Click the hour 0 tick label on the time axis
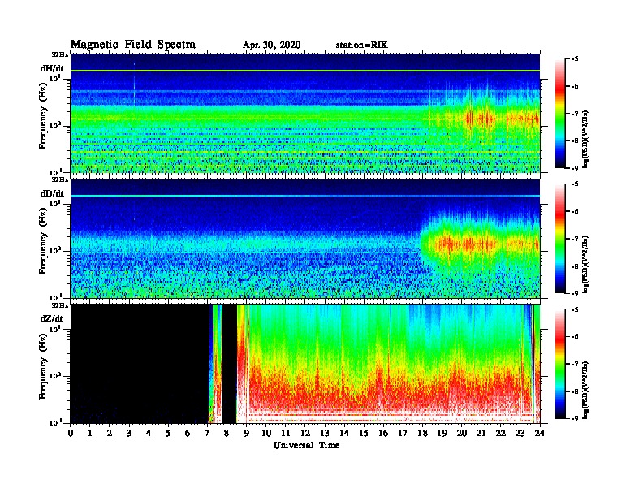The image size is (643, 497). pos(71,433)
